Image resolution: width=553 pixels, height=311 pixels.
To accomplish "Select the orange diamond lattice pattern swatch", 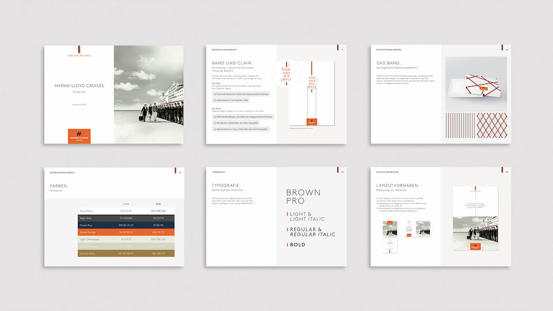I will (491, 125).
